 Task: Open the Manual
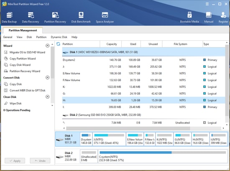209,17
